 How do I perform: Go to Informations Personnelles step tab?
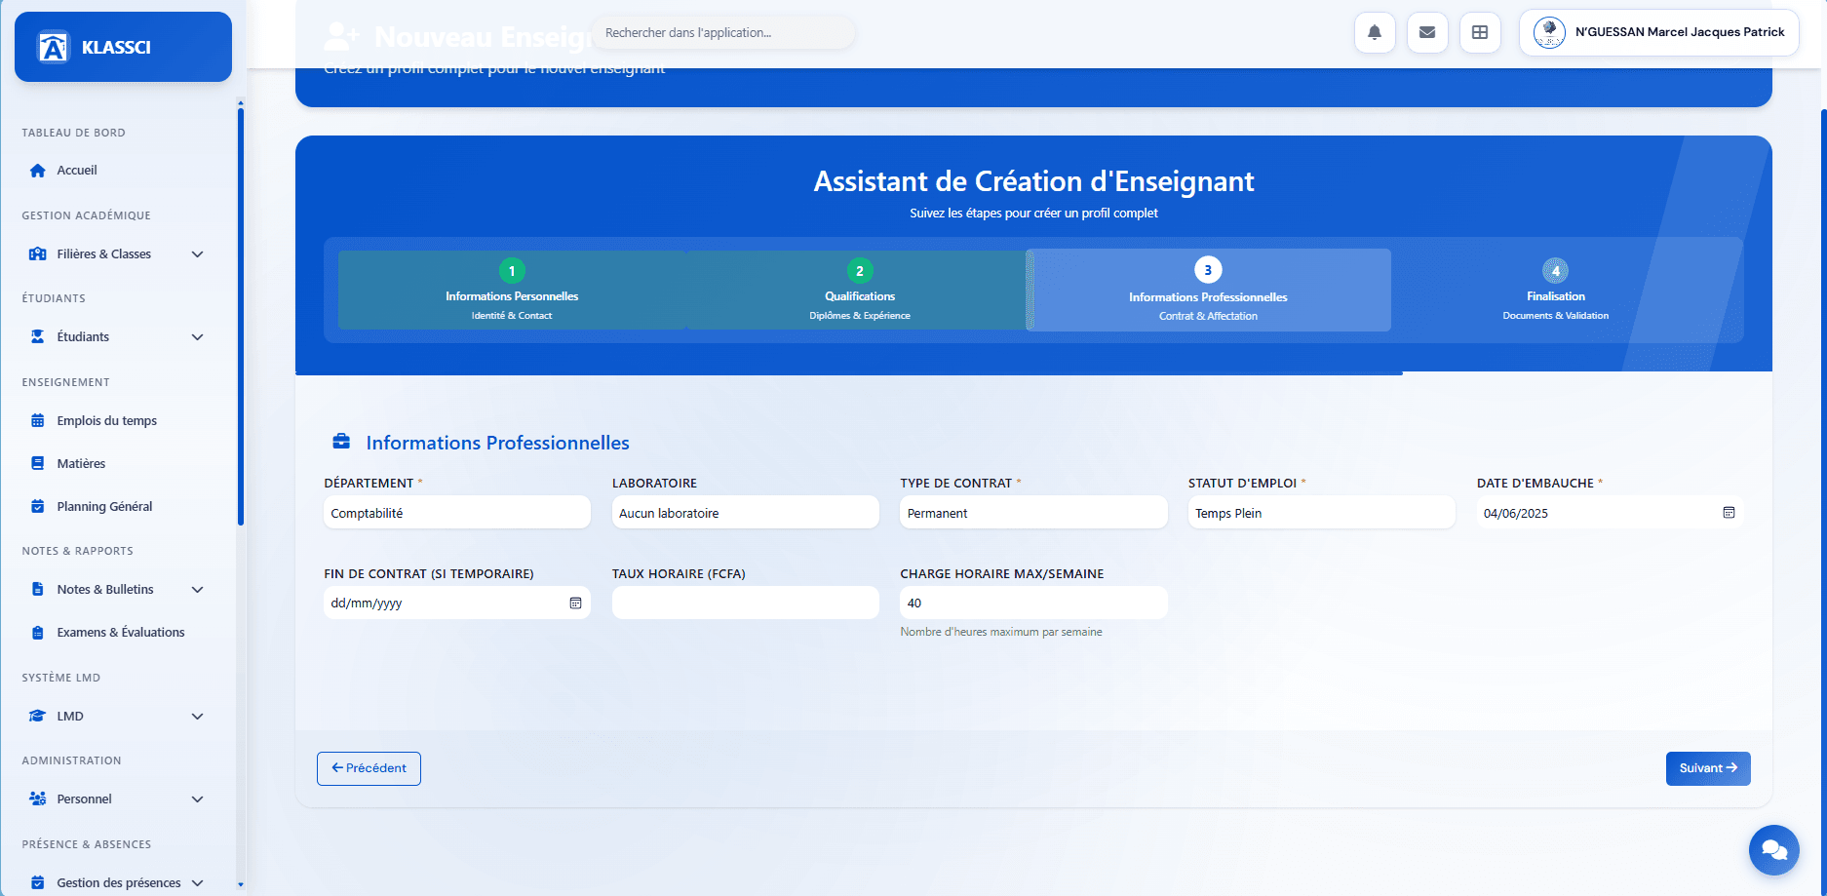512,291
